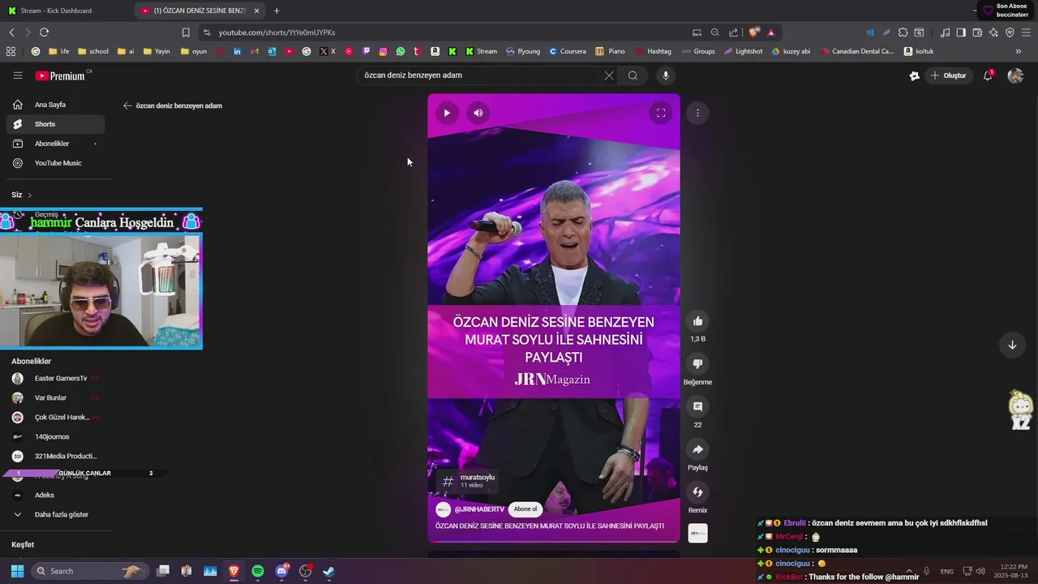Like the Short with thumbs up
The width and height of the screenshot is (1038, 584).
coord(697,321)
